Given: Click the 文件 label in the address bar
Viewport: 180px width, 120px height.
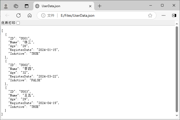Looking at the screenshot, I should coord(51,15).
